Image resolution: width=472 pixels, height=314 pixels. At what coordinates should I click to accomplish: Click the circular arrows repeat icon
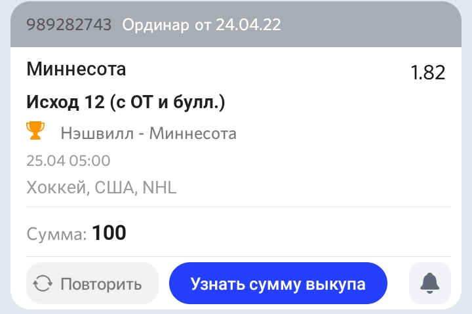click(x=43, y=284)
